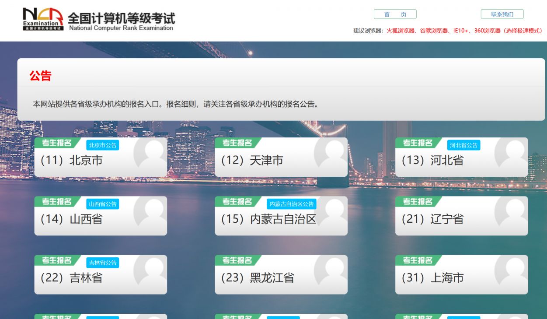Click 考生报名 ribbon on 河北省 card

[x=418, y=143]
